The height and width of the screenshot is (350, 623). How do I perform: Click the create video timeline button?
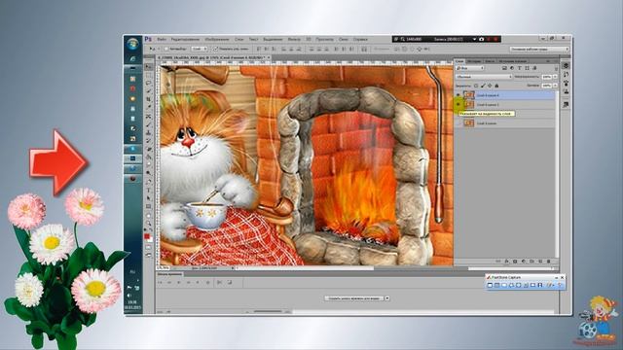[354, 298]
